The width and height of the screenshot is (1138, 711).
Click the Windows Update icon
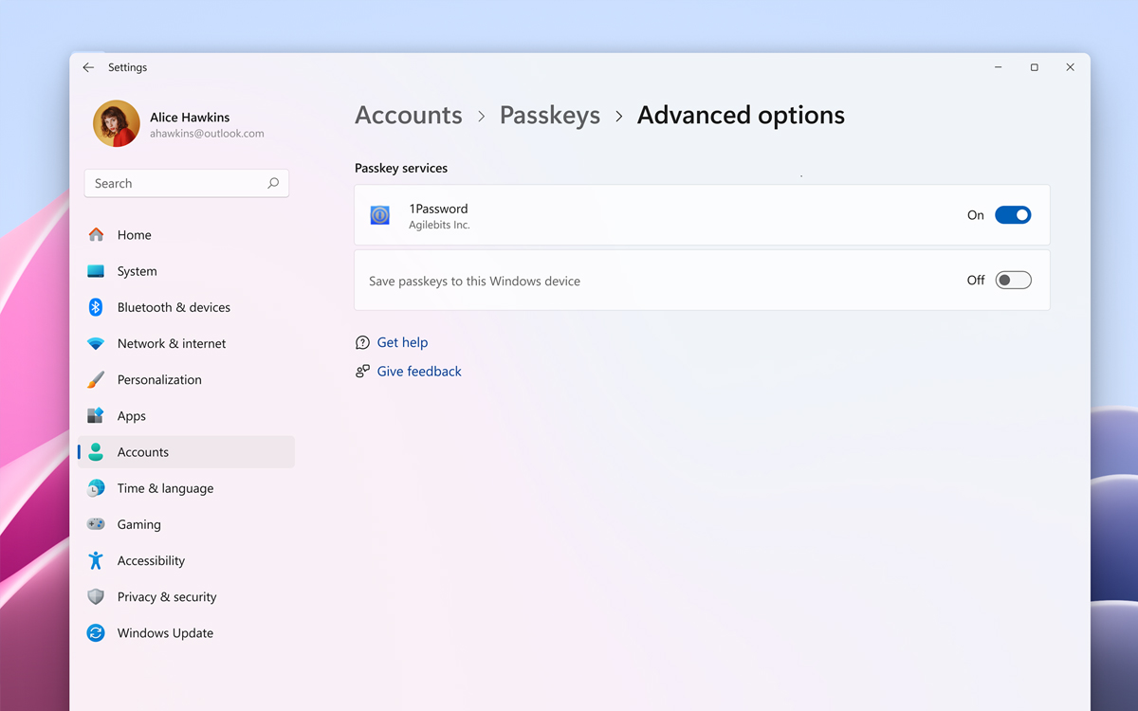[96, 632]
